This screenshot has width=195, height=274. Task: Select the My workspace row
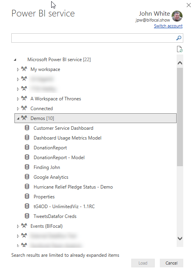(x=95, y=69)
